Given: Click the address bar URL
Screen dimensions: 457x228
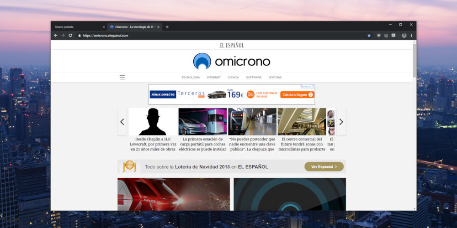Looking at the screenshot, I should pos(106,36).
